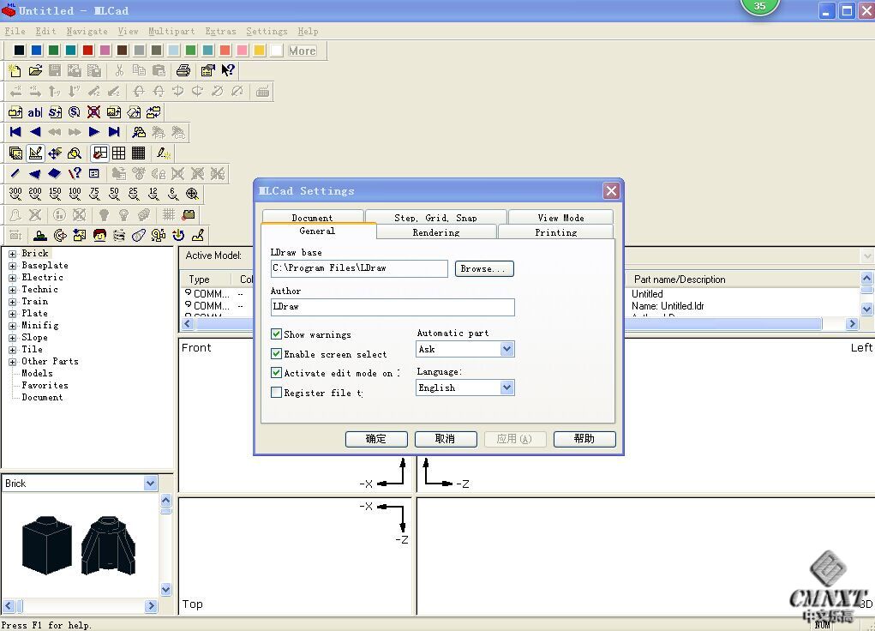Expand the Minifig tree node
The width and height of the screenshot is (875, 631).
click(12, 326)
